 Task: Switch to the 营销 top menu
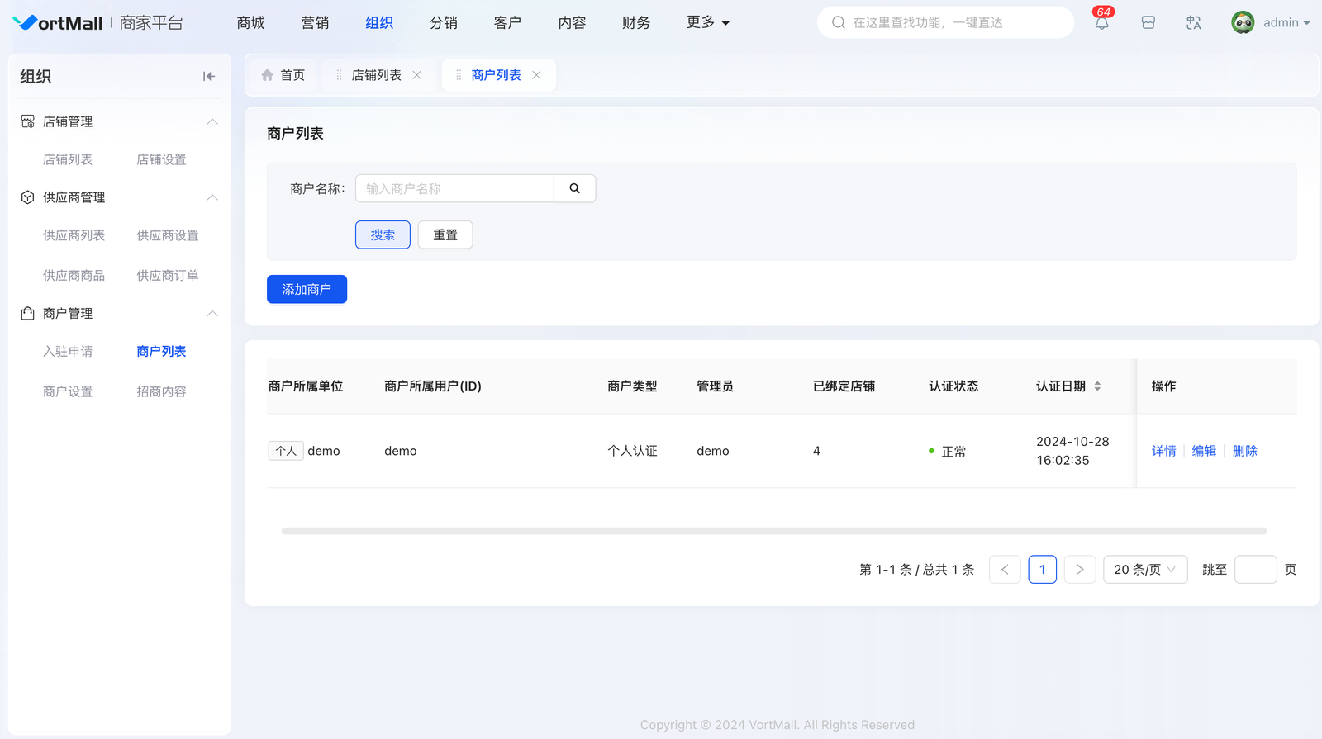coord(315,22)
